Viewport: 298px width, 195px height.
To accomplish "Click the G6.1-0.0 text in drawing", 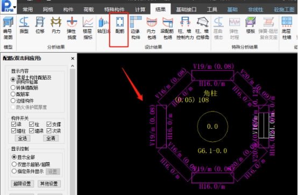I will tap(212, 151).
